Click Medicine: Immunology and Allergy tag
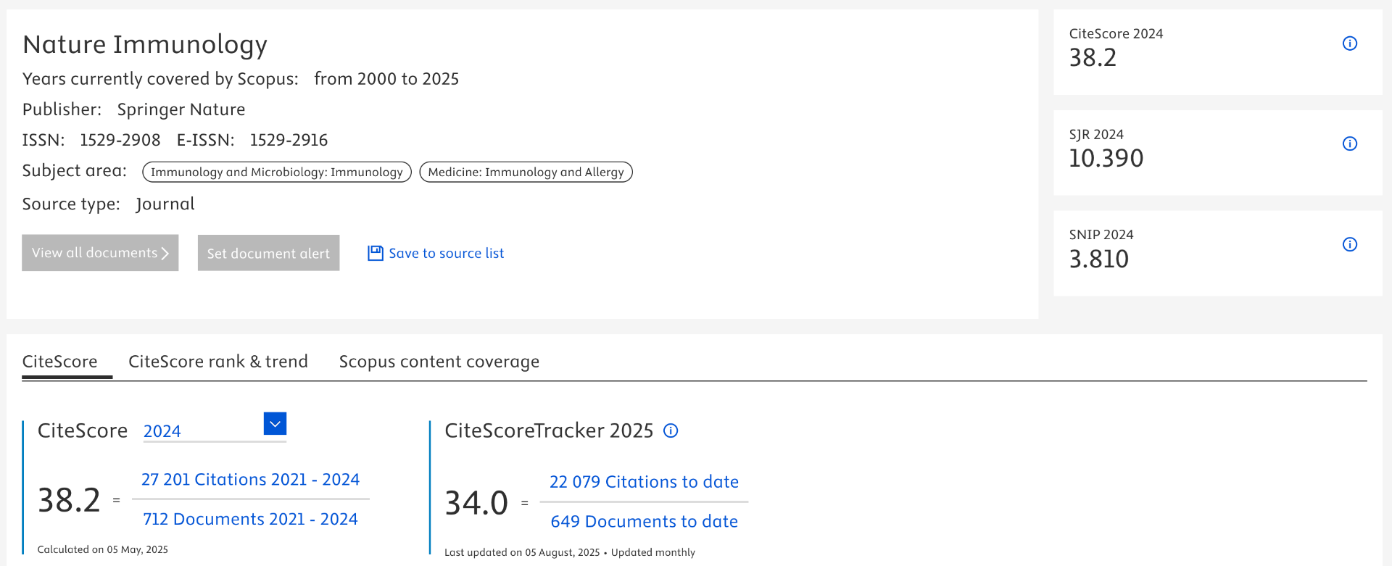The width and height of the screenshot is (1392, 566). [x=526, y=172]
